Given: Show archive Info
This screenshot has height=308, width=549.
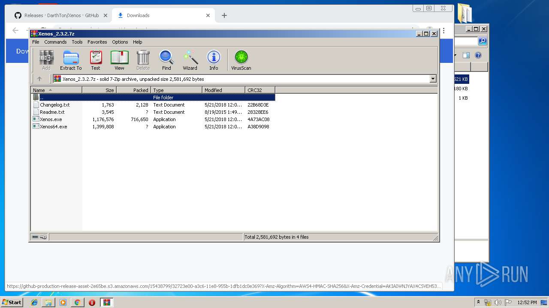Looking at the screenshot, I should (x=214, y=60).
